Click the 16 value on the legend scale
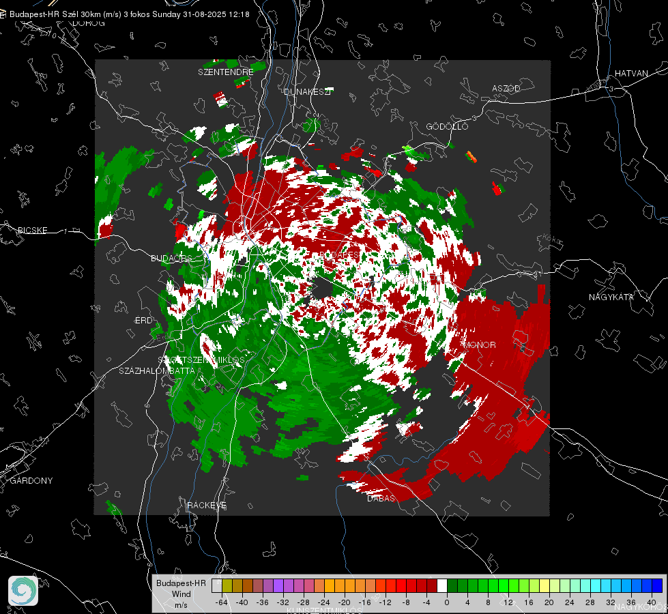 click(529, 602)
